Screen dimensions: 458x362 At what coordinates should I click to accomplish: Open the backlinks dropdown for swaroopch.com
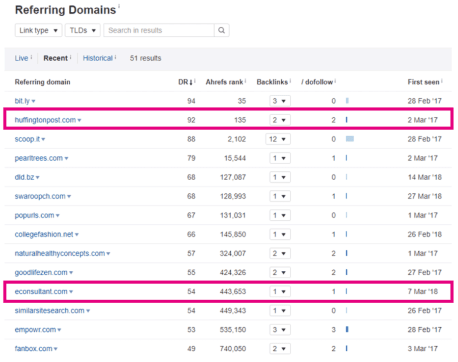click(280, 196)
